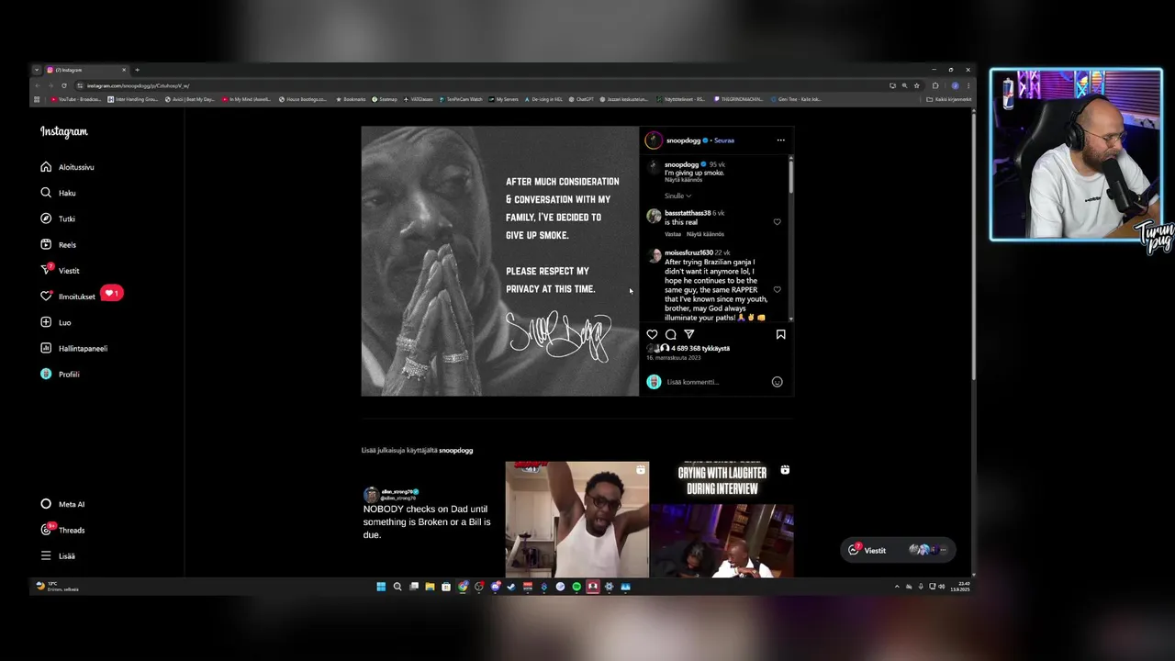Image resolution: width=1175 pixels, height=661 pixels.
Task: Reply to bassstatthass38 with Vastaa
Action: pyautogui.click(x=673, y=234)
